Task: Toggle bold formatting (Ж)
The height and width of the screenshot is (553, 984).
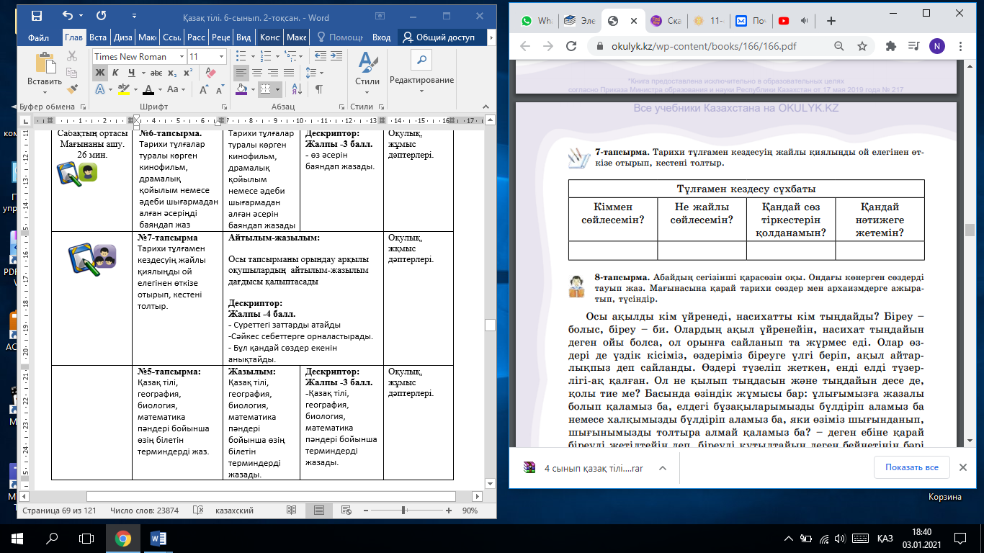Action: tap(99, 73)
